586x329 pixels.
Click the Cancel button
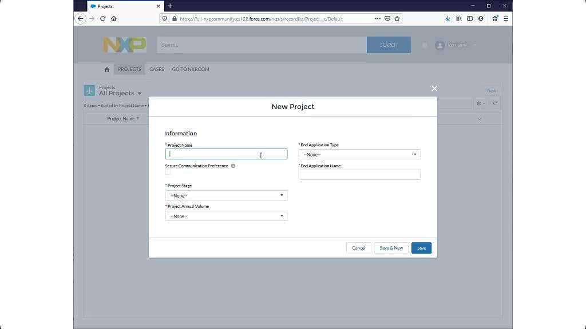pos(359,248)
